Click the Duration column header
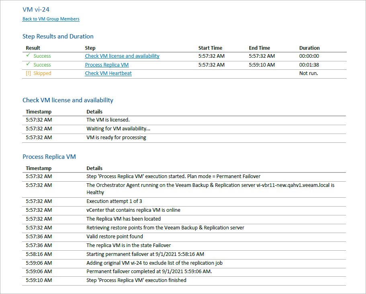366x294 pixels. click(309, 48)
